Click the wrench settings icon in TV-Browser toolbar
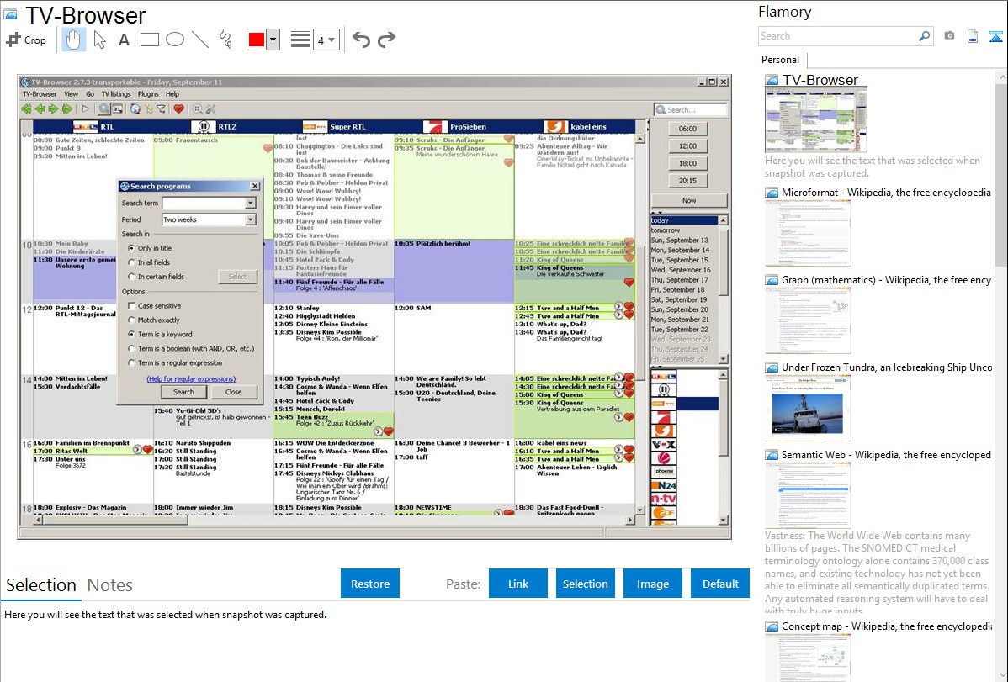 point(211,109)
